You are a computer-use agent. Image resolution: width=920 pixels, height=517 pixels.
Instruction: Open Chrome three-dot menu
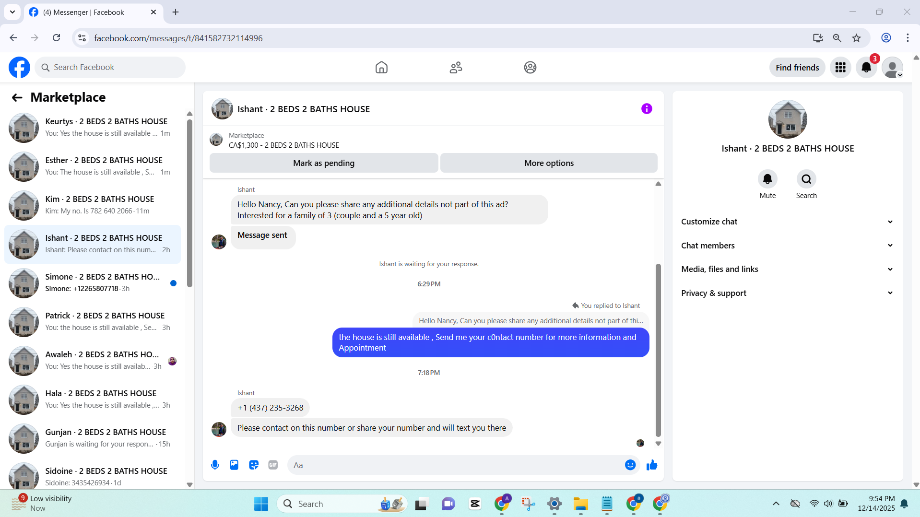[908, 38]
